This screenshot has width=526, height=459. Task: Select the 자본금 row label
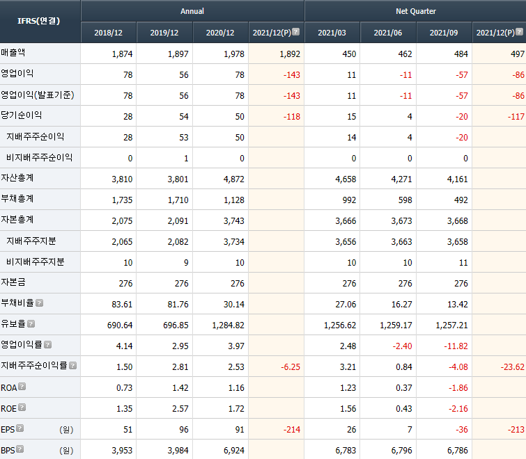[x=13, y=282]
